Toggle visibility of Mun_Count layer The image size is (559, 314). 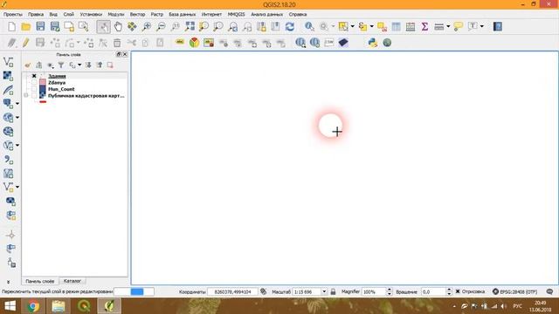[x=34, y=89]
